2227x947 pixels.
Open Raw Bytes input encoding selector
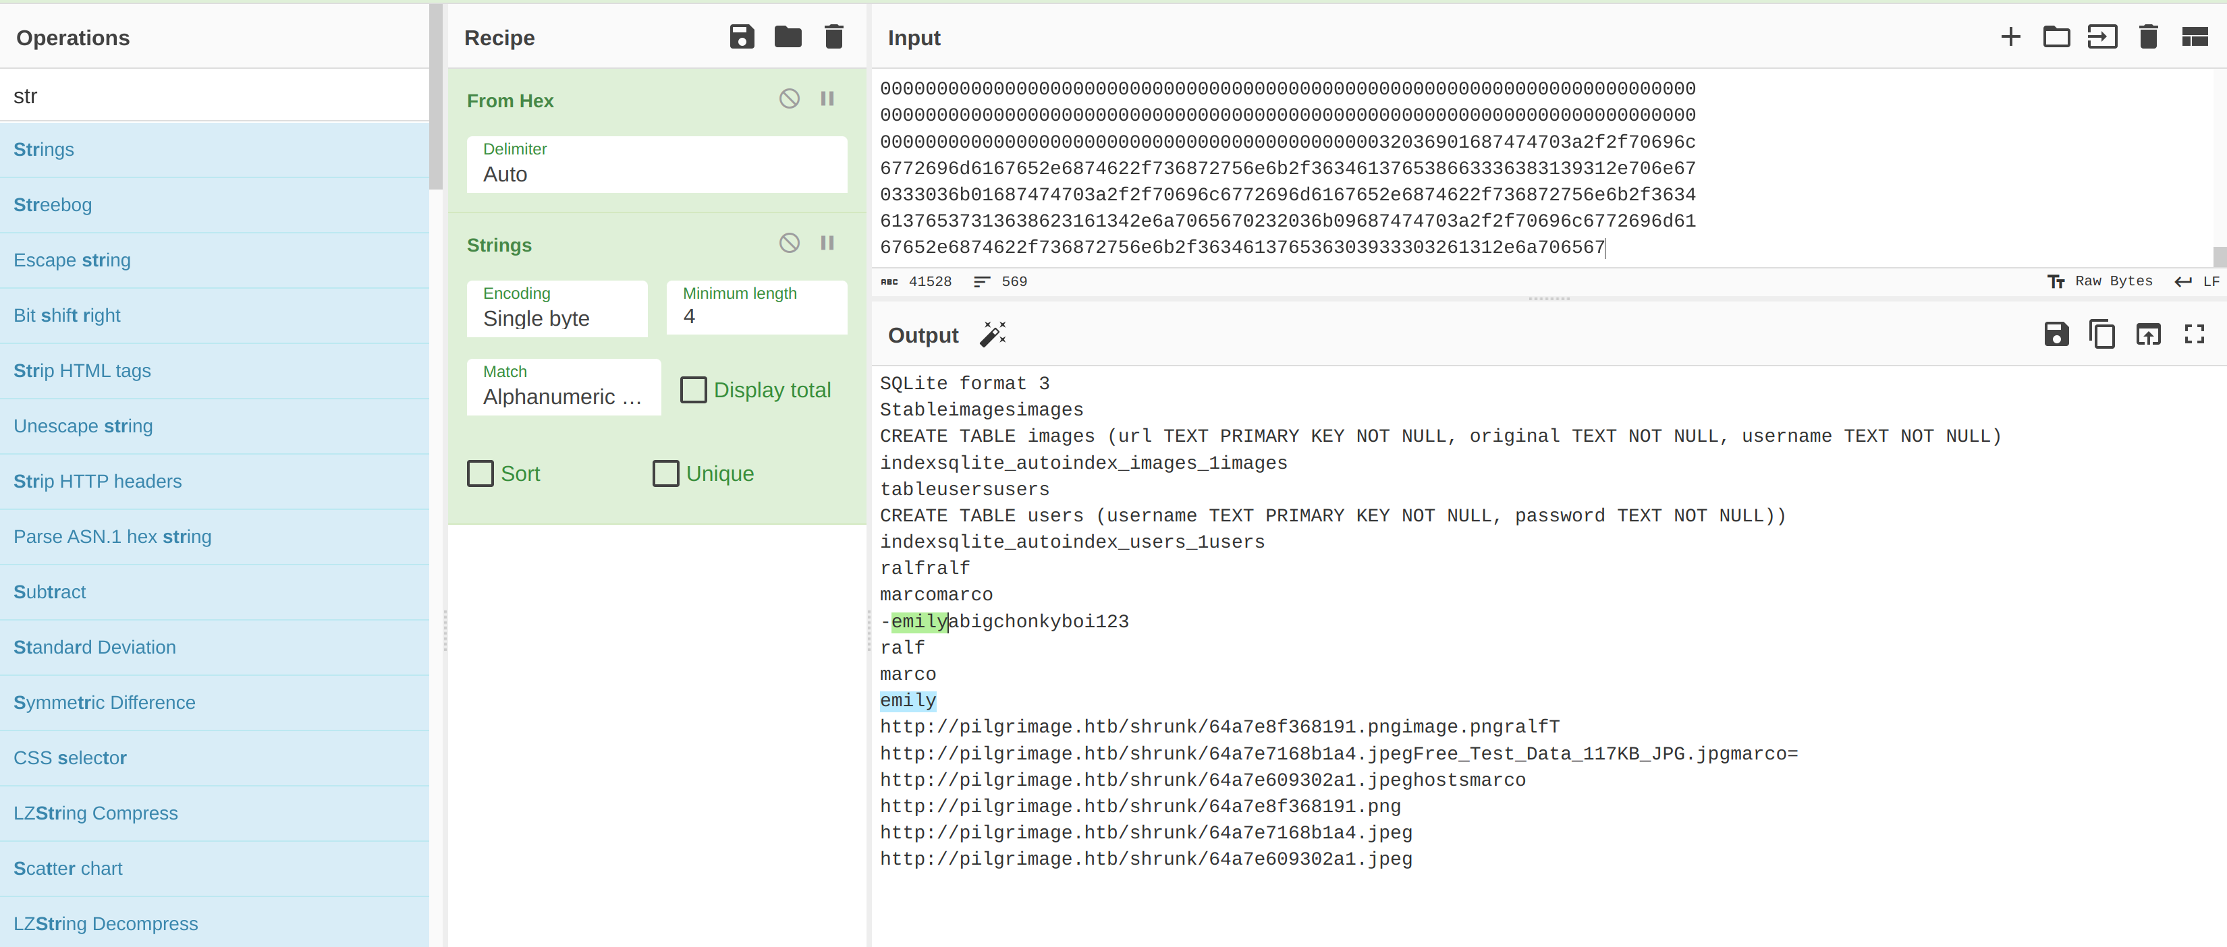point(2100,282)
